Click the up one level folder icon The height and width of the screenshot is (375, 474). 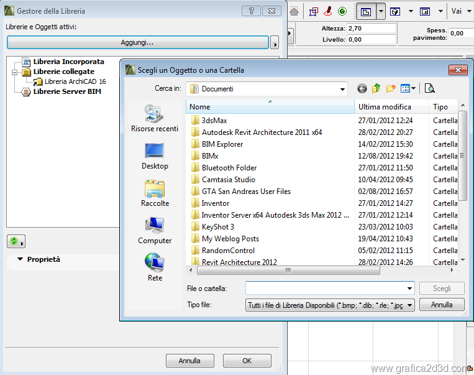point(376,89)
